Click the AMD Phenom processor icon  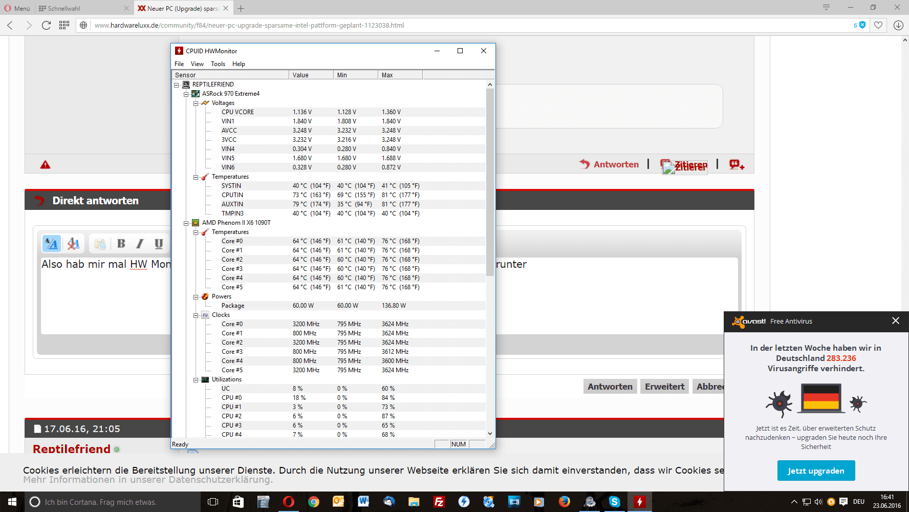click(196, 223)
